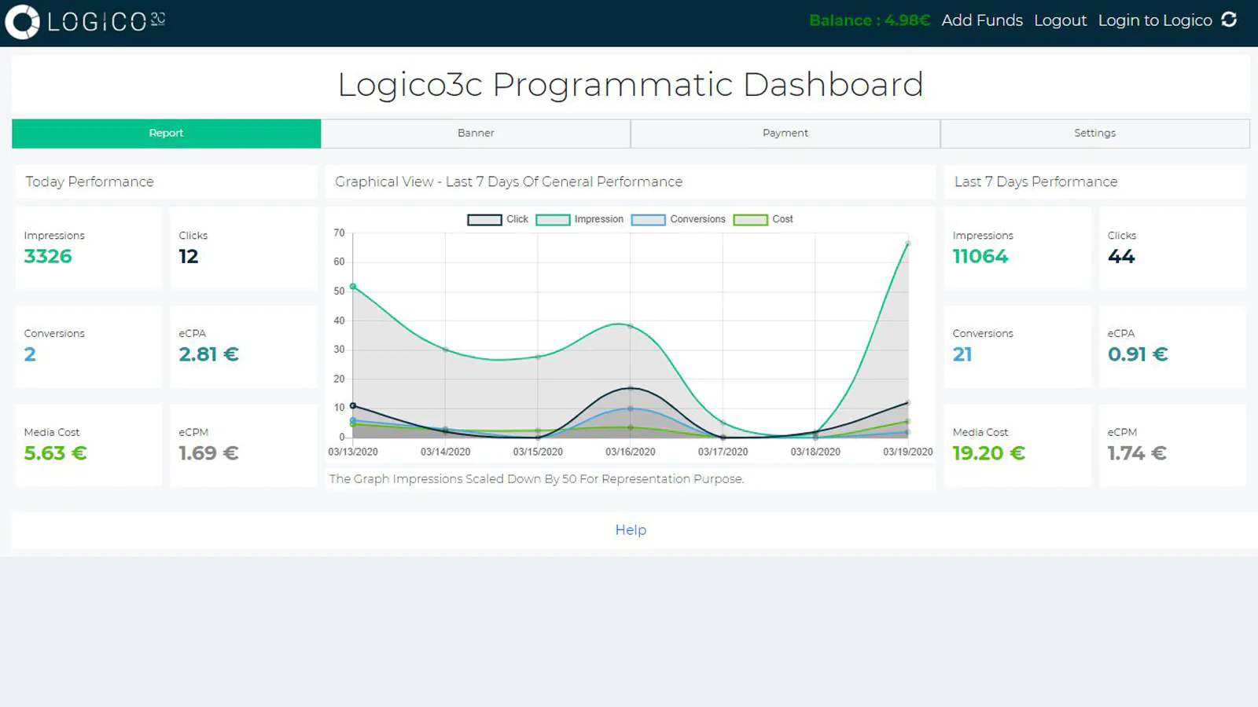Toggle the Impression series legend swatch
1258x707 pixels.
(x=553, y=220)
